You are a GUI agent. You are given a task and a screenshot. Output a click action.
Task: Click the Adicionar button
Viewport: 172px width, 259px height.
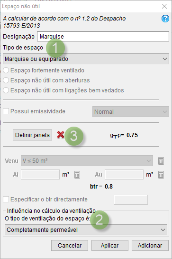150,246
